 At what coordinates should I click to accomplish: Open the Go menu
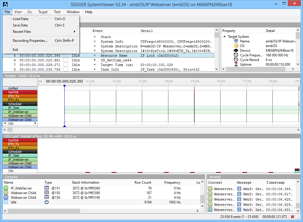tap(29, 12)
